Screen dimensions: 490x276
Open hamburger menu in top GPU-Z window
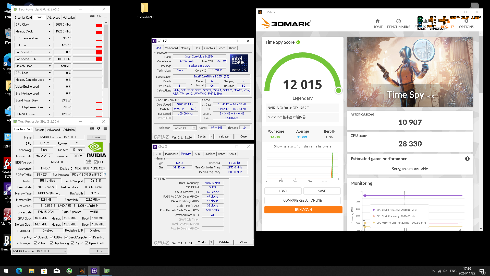pyautogui.click(x=105, y=16)
